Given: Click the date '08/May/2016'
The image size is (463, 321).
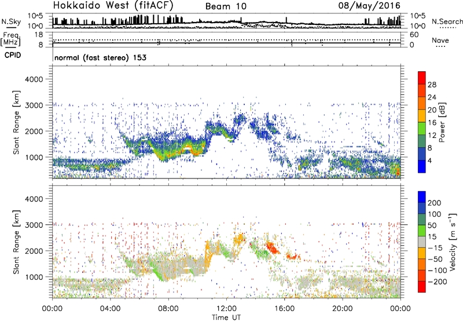Looking at the screenshot, I should (x=369, y=5).
